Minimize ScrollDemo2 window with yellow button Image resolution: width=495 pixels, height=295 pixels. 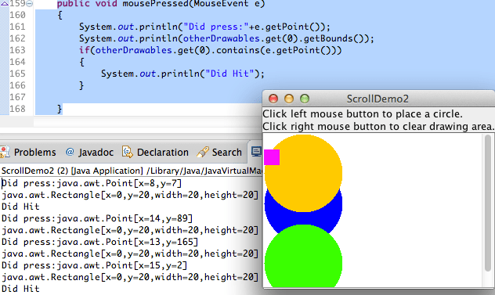pyautogui.click(x=289, y=99)
